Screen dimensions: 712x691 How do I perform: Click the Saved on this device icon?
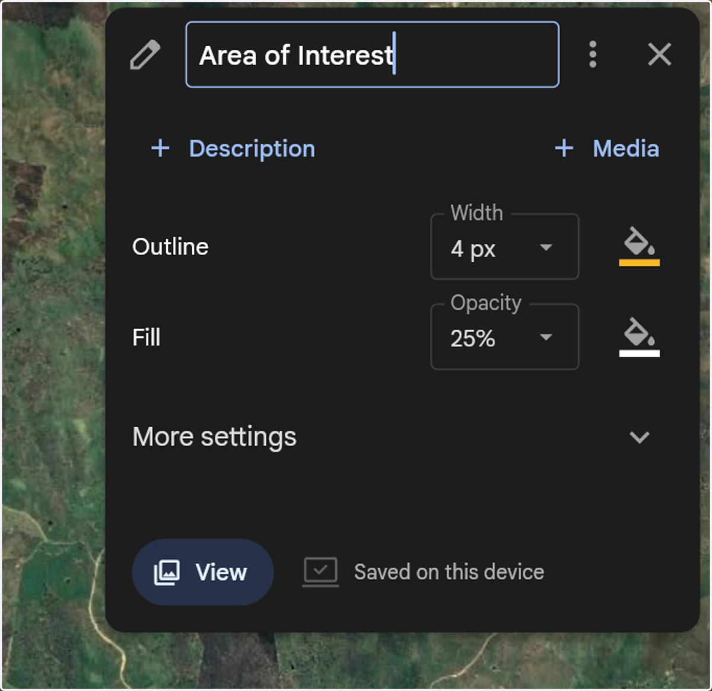tap(320, 572)
